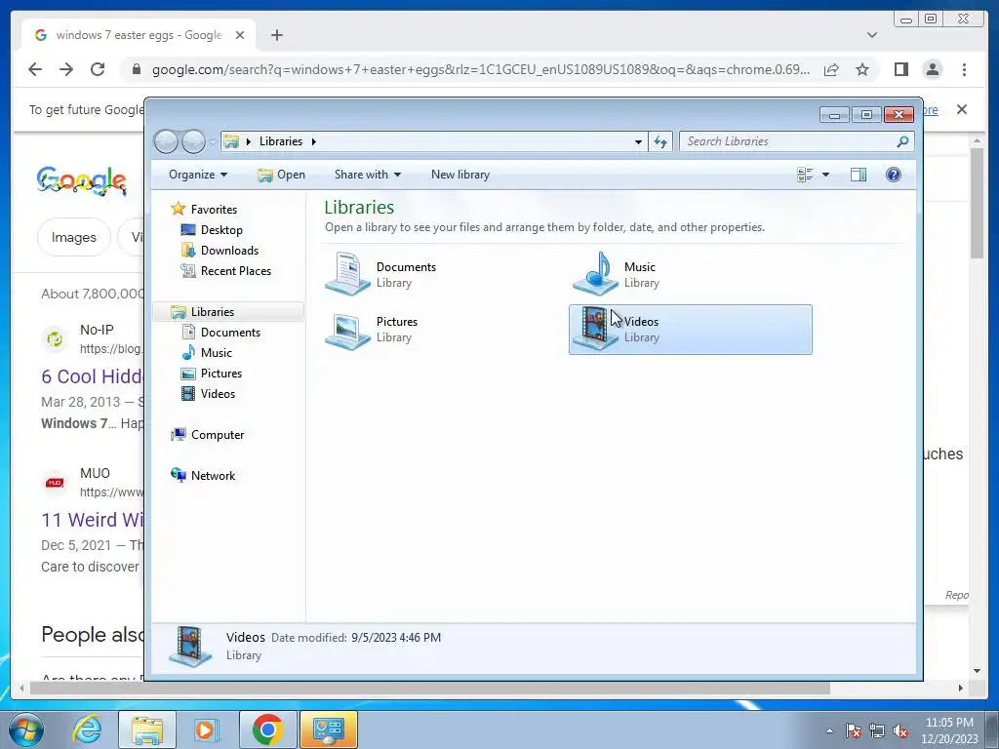Click the arrow after Libraries in address bar
The width and height of the screenshot is (999, 749).
[313, 141]
